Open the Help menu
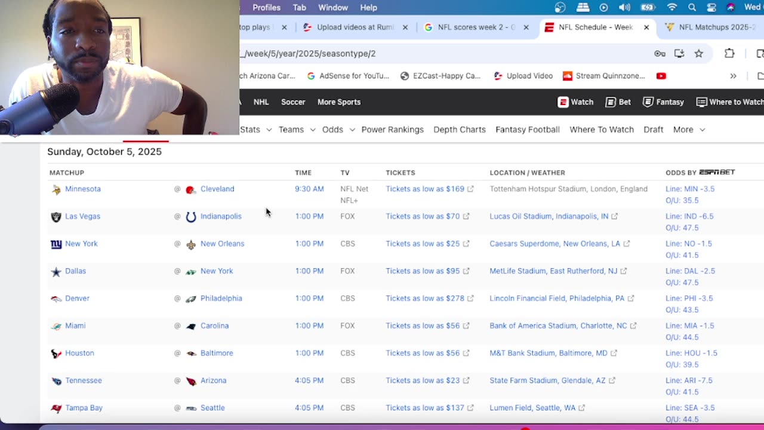The height and width of the screenshot is (430, 764). [x=368, y=8]
